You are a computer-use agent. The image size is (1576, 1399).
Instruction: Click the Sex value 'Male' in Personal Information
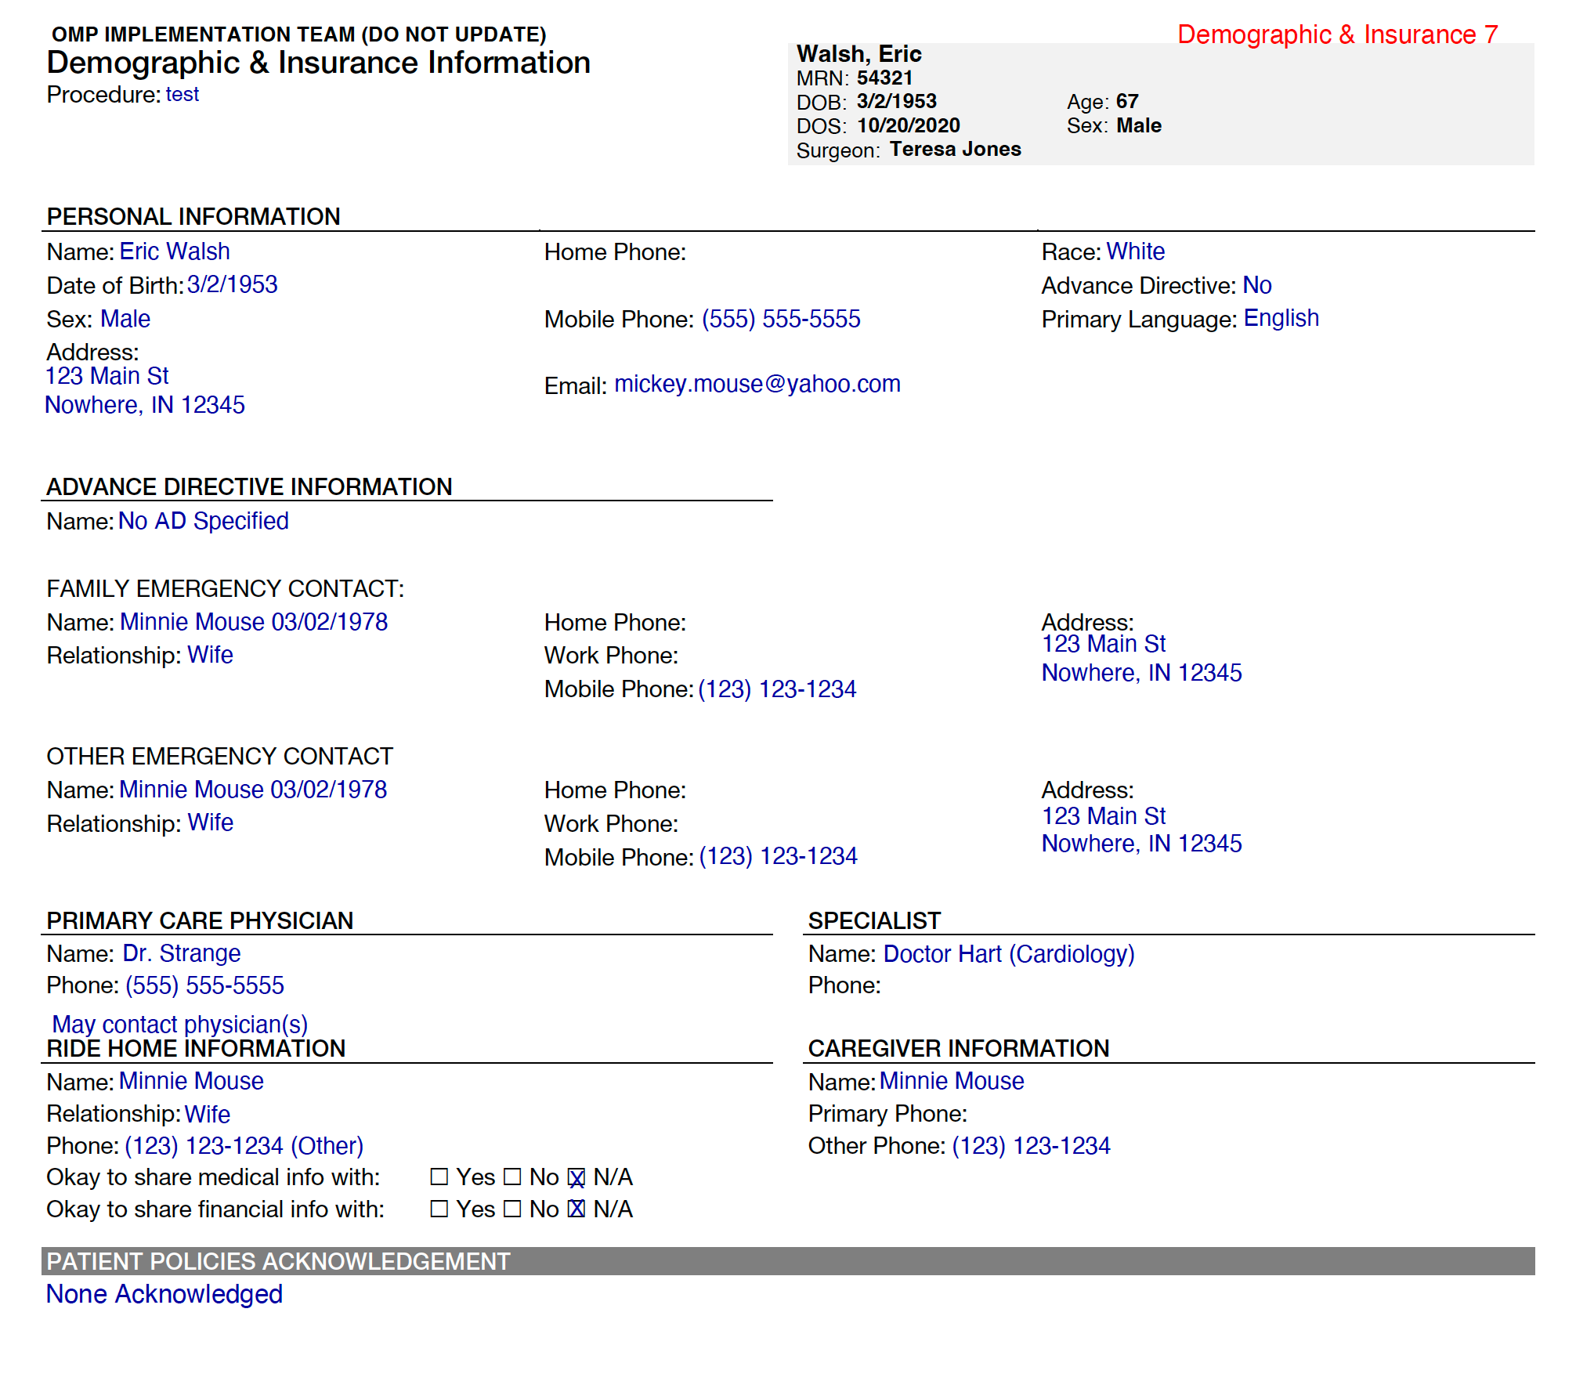pyautogui.click(x=125, y=319)
